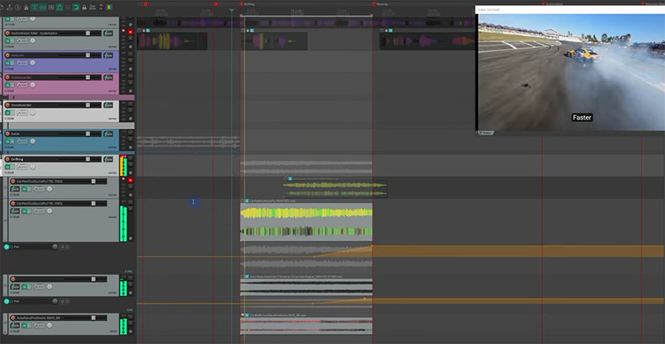
Task: Mute the Ambient track
Action: coord(130,54)
